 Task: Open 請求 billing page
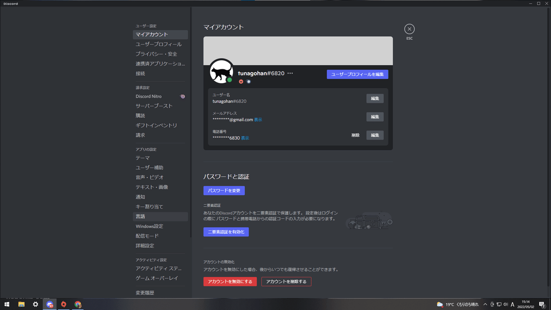coord(160,135)
